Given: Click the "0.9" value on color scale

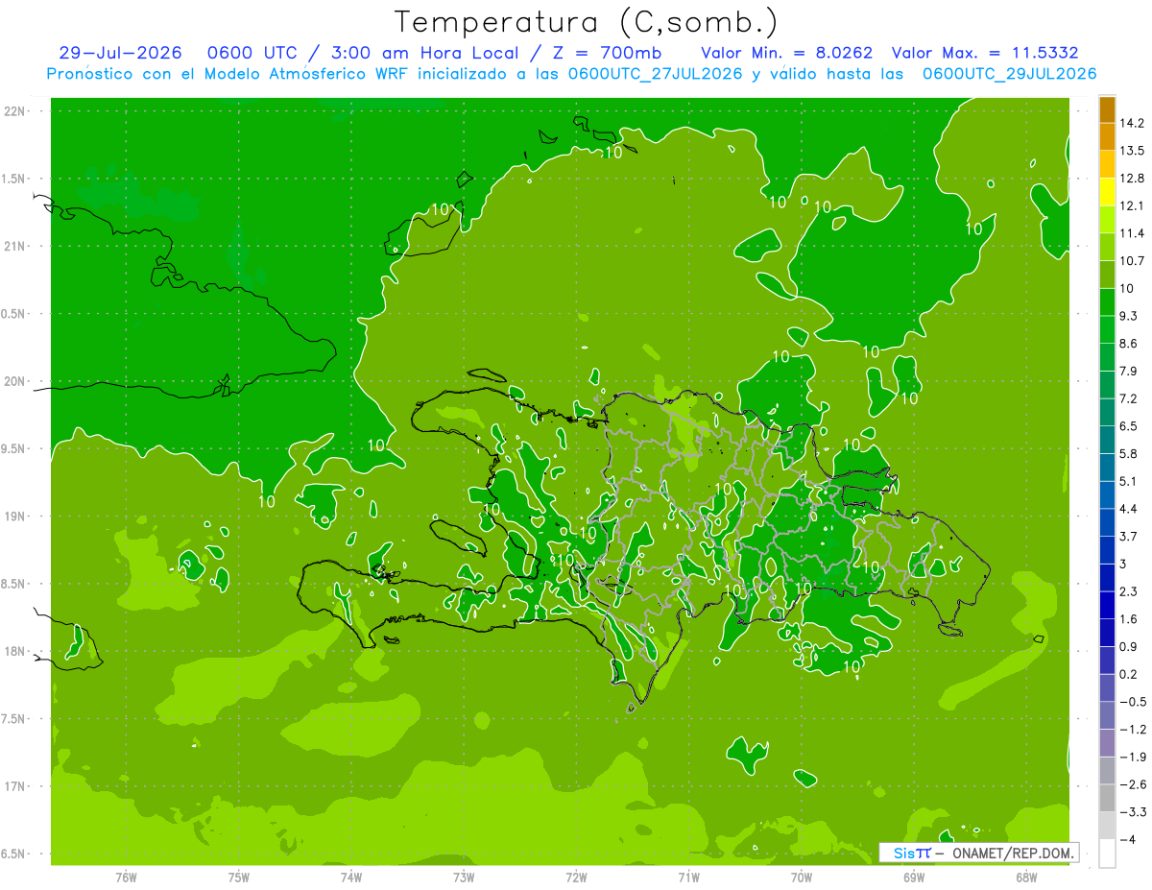Looking at the screenshot, I should click(1128, 646).
